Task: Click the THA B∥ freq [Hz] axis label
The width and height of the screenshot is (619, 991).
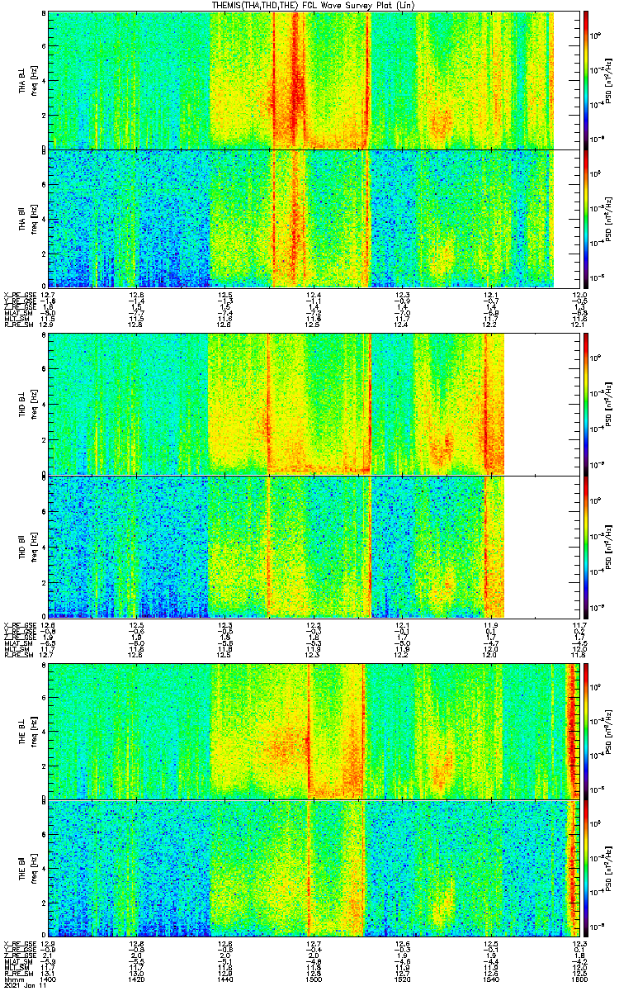Action: pos(34,218)
